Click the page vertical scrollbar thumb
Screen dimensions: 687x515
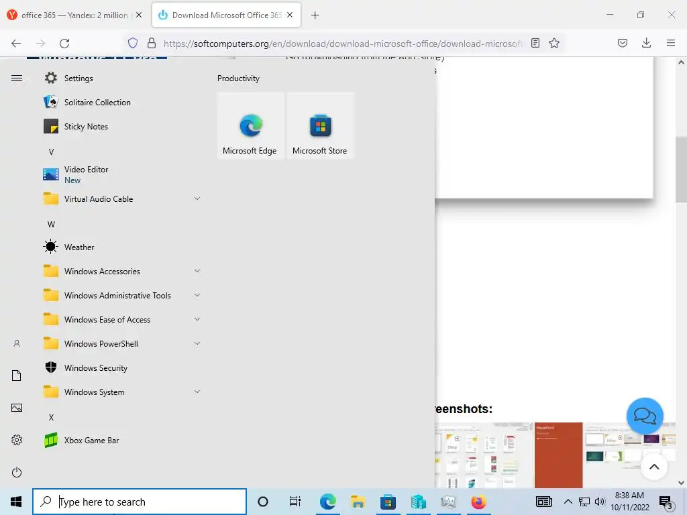tap(681, 170)
